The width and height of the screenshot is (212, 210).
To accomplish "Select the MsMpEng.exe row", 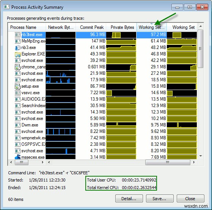I will pos(33,41).
